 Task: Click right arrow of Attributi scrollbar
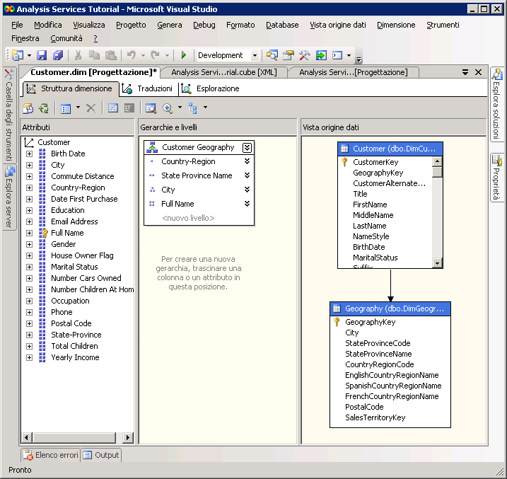[128, 437]
